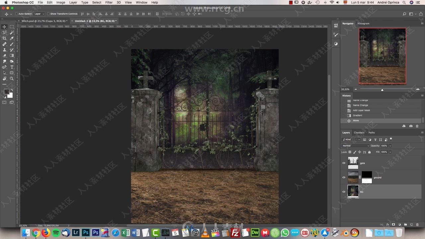Select the Zoom tool

12,79
